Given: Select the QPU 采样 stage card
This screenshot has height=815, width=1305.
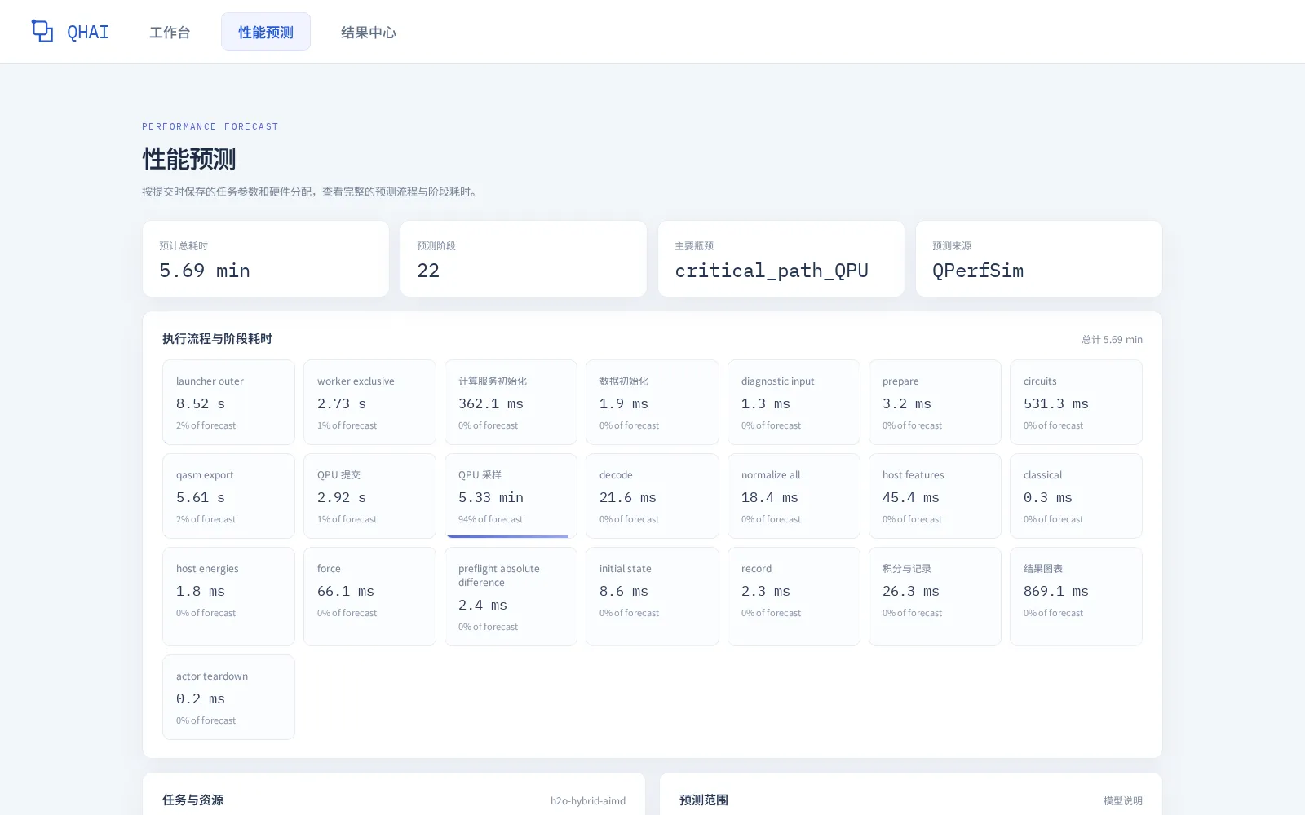Looking at the screenshot, I should click(511, 496).
